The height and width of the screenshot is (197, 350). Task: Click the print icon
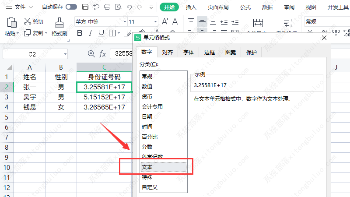coord(107,7)
